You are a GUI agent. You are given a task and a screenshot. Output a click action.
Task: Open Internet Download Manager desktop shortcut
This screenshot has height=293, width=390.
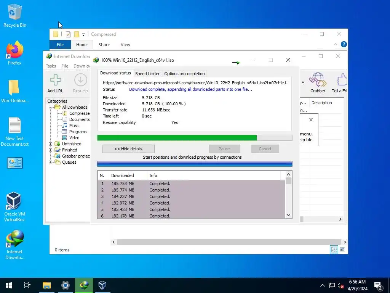[15, 245]
